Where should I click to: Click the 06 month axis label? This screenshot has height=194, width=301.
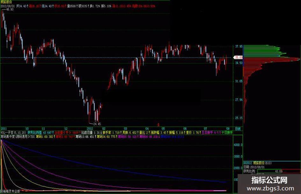(x=185, y=129)
